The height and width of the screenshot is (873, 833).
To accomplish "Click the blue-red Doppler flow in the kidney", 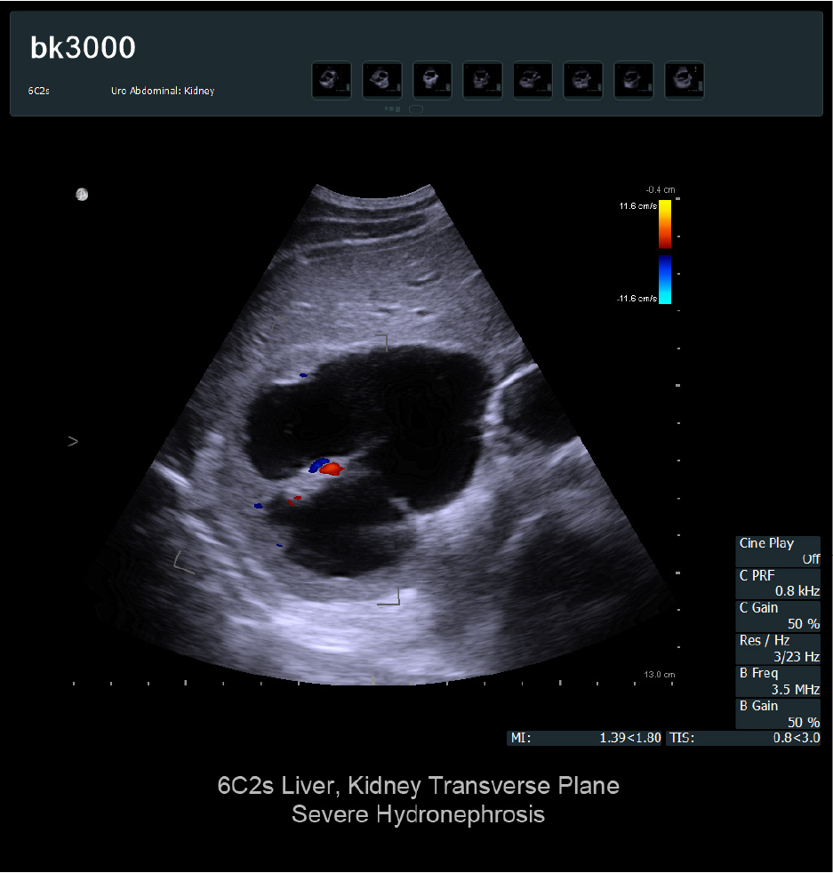I will 324,467.
